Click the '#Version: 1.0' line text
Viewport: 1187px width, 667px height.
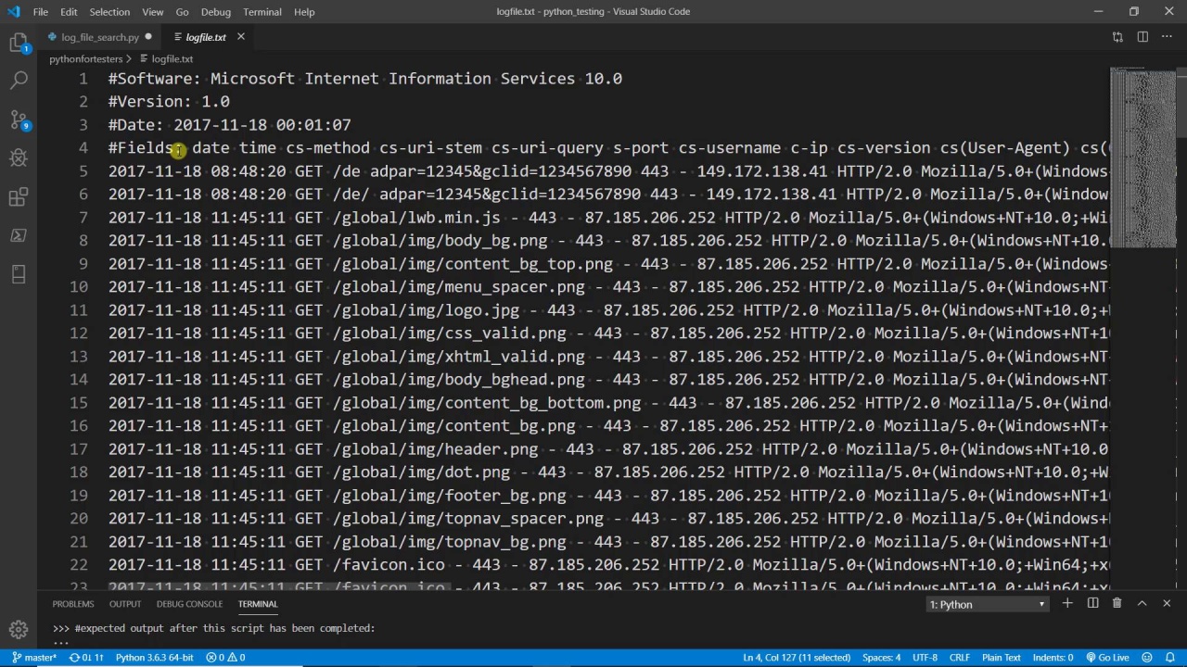[x=169, y=102]
